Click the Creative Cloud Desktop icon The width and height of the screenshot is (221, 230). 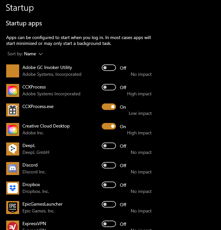point(13,129)
